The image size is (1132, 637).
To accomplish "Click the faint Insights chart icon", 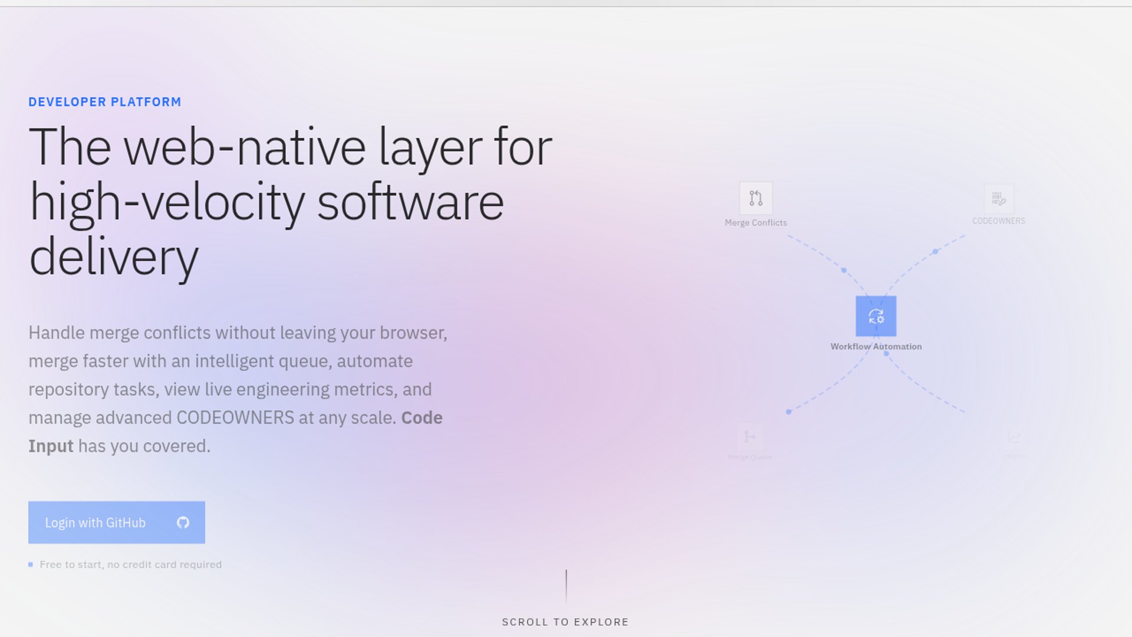I will [1013, 437].
